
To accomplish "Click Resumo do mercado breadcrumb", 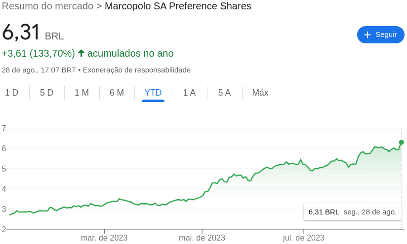I will (47, 6).
